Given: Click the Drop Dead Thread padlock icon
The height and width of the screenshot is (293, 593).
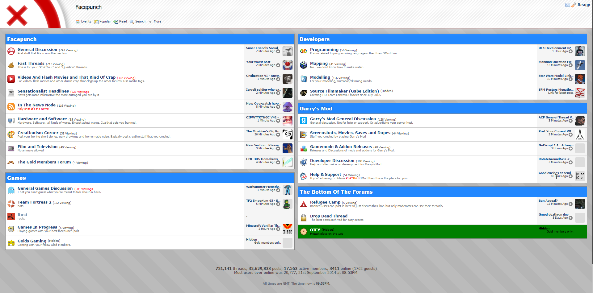Looking at the screenshot, I should coord(304,218).
